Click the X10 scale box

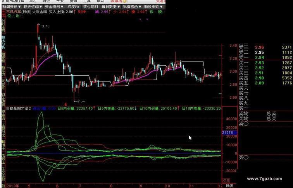tap(226, 180)
